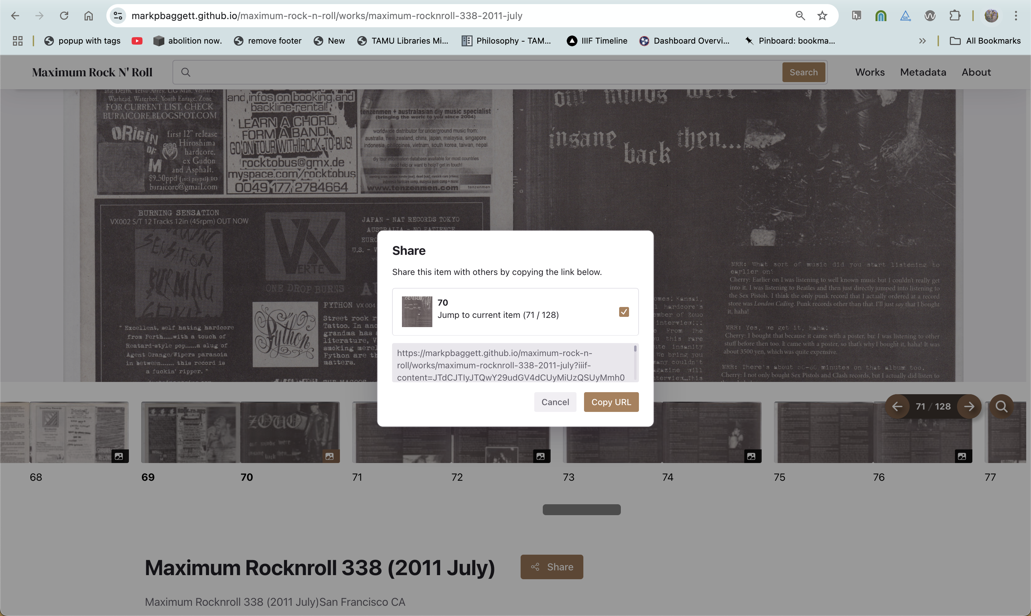Open the viewer magnifier search icon
The width and height of the screenshot is (1031, 616).
coord(1001,406)
